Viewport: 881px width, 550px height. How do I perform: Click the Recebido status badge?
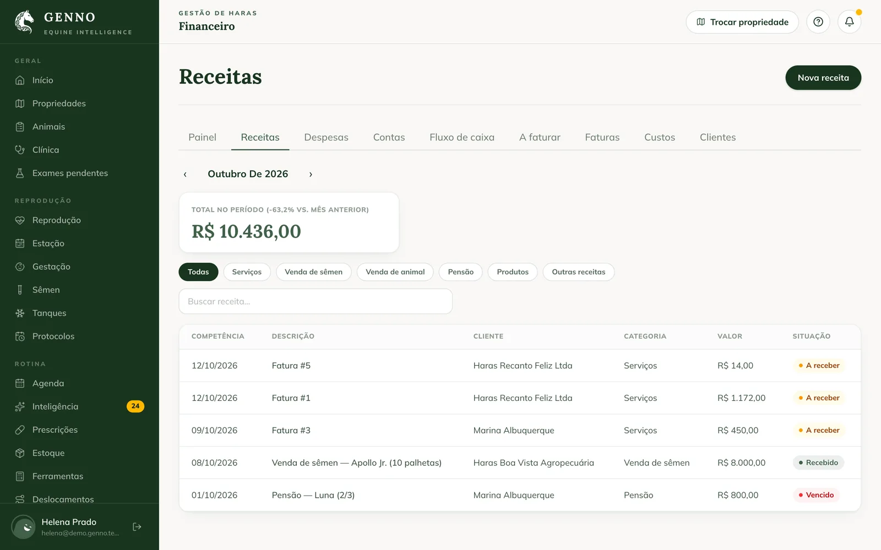(818, 463)
